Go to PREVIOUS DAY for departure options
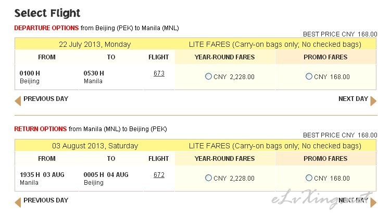The width and height of the screenshot is (378, 216). (x=46, y=98)
